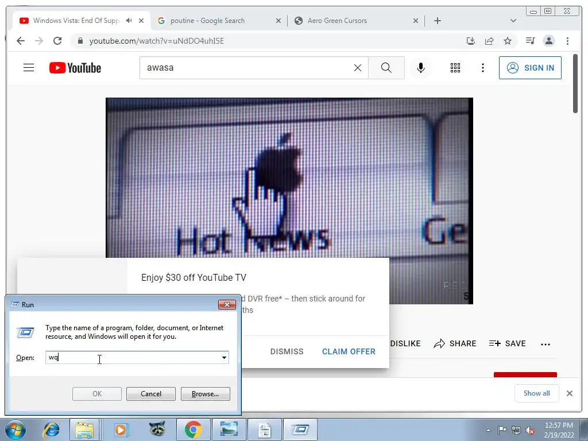Save the video with SAVE button
This screenshot has width=588, height=441.
point(508,343)
